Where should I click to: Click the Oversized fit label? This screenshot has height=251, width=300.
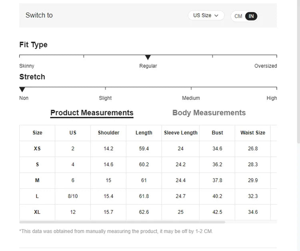point(266,66)
